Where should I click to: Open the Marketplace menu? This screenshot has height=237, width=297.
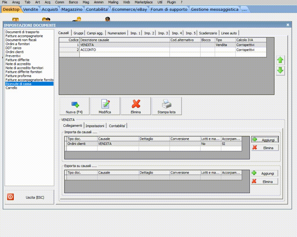pyautogui.click(x=143, y=2)
